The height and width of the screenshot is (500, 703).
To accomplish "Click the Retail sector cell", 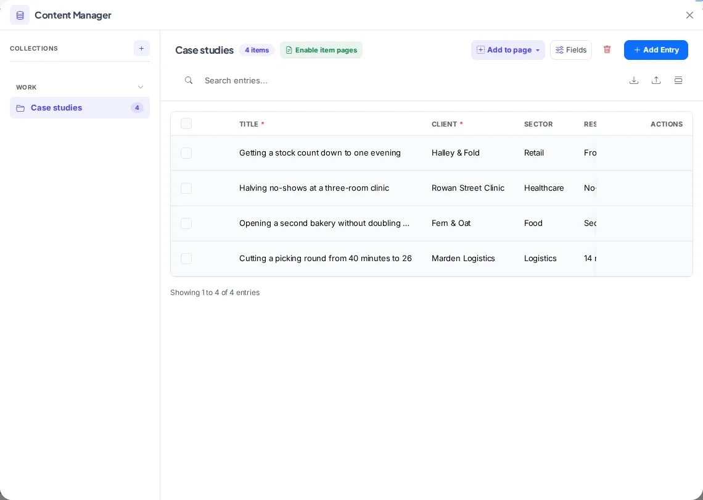I will point(534,152).
